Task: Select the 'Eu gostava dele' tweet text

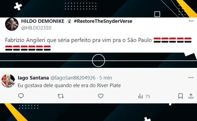Action: coord(69,86)
